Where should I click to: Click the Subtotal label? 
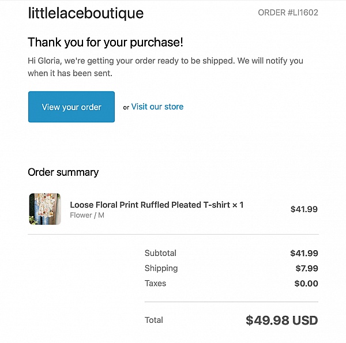(x=160, y=253)
